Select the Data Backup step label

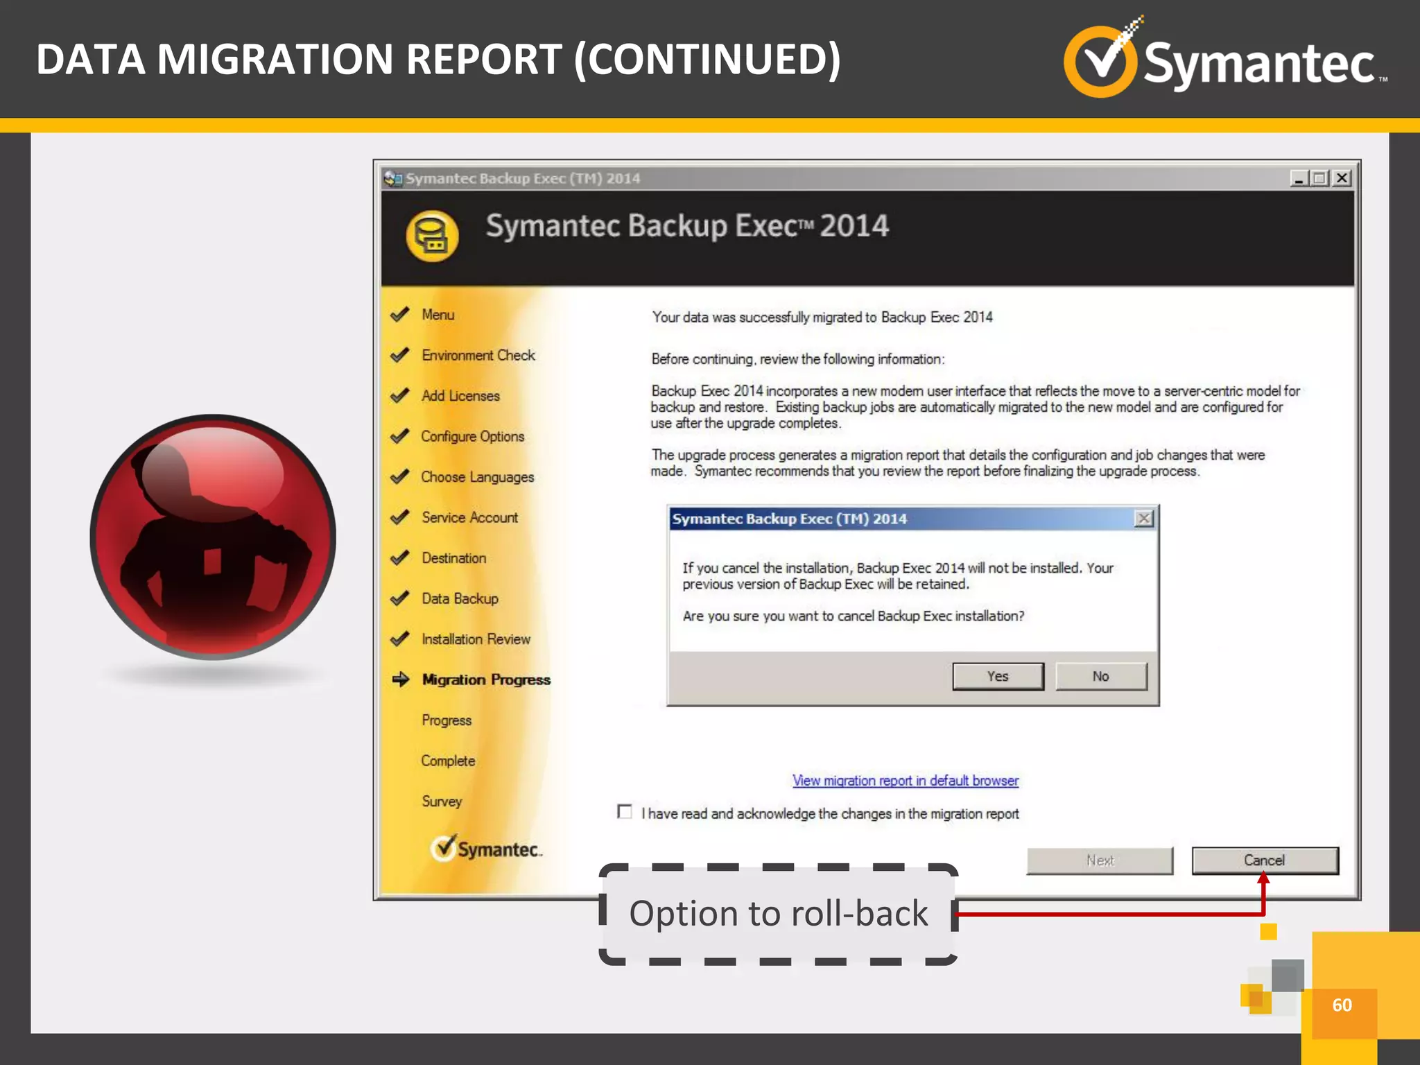pyautogui.click(x=460, y=598)
